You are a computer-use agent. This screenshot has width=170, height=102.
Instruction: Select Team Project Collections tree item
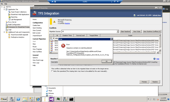[19, 12]
